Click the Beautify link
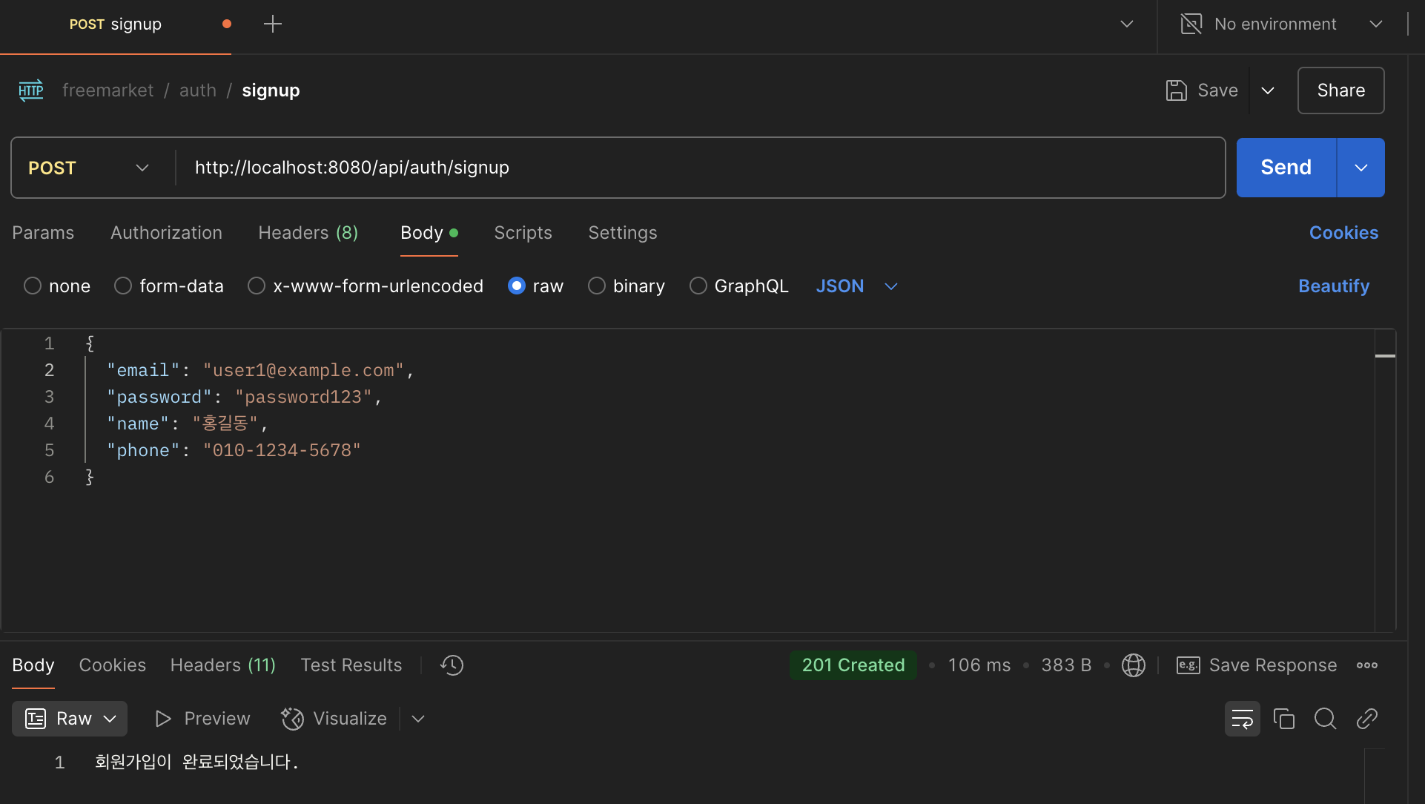Viewport: 1425px width, 804px height. tap(1333, 286)
